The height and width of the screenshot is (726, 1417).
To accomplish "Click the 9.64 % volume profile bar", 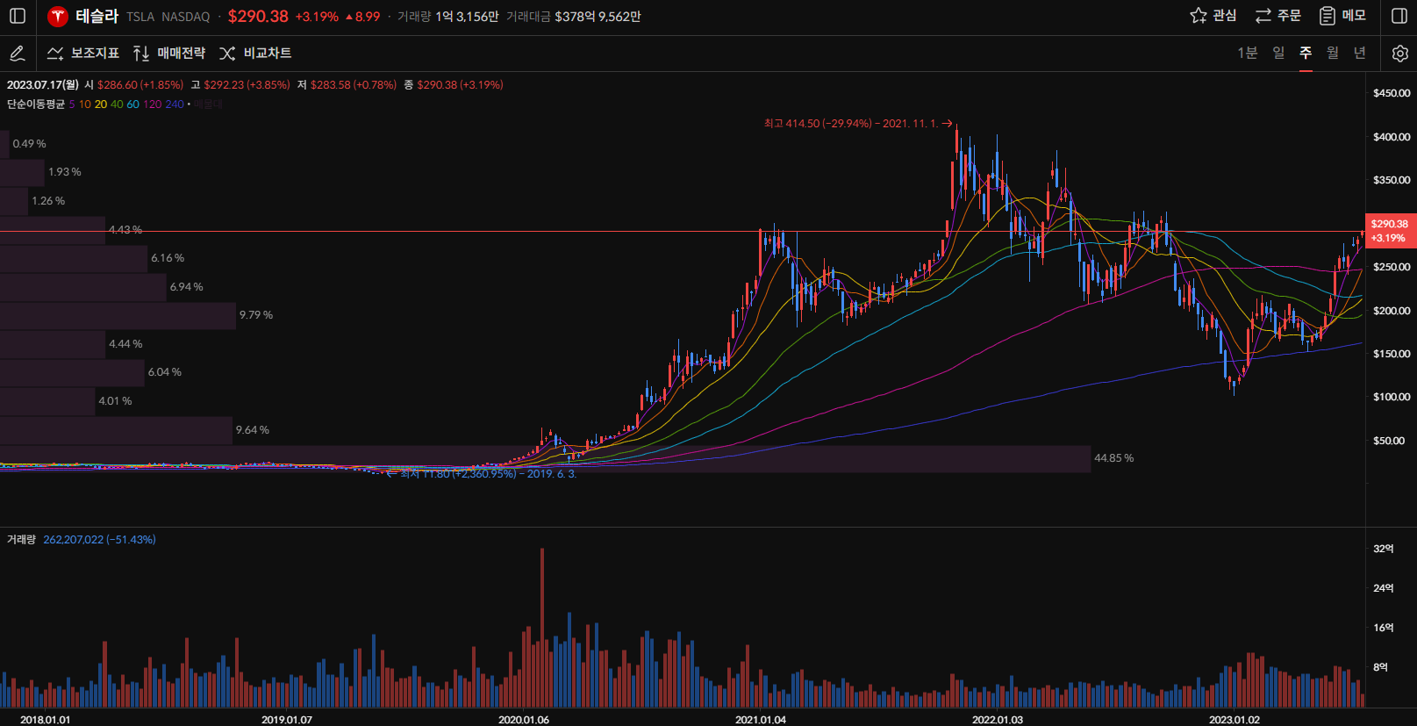I will (x=116, y=430).
